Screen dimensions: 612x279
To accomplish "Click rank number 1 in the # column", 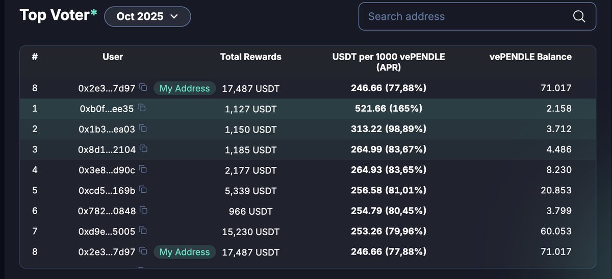I will [x=35, y=109].
